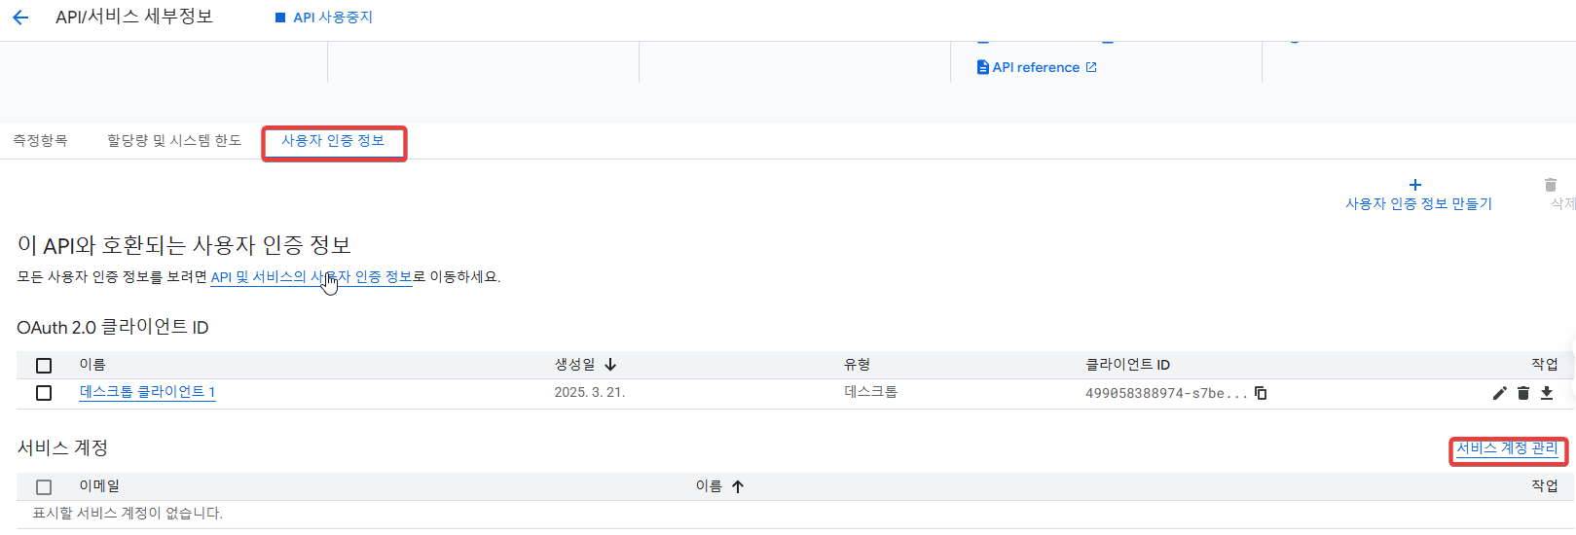1576x535 pixels.
Task: Check the service account table select-all checkbox
Action: [44, 487]
